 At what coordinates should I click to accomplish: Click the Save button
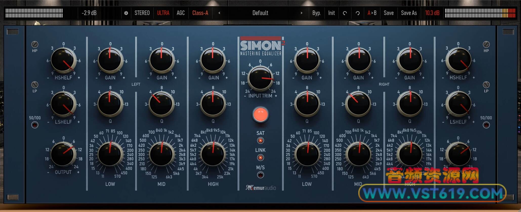tap(389, 13)
